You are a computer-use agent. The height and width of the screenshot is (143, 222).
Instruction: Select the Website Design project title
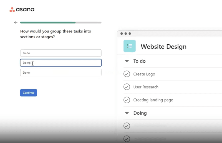point(163,46)
